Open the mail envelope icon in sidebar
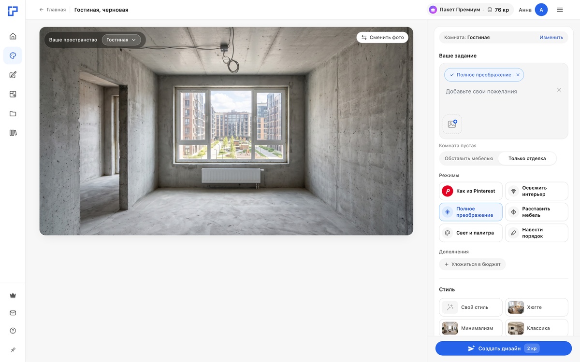Screen dimensions: 580x362 [13, 313]
